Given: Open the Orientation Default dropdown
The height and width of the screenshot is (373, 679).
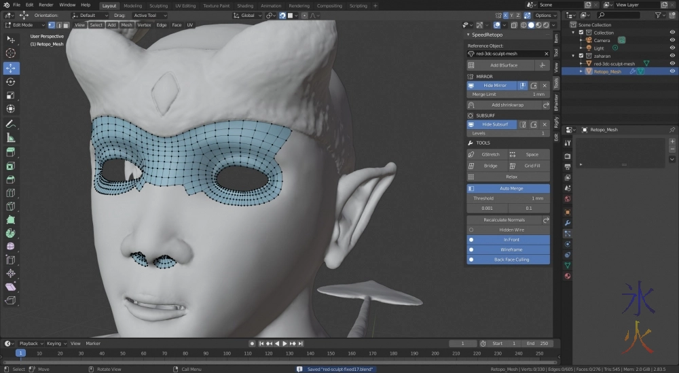Looking at the screenshot, I should 90,15.
